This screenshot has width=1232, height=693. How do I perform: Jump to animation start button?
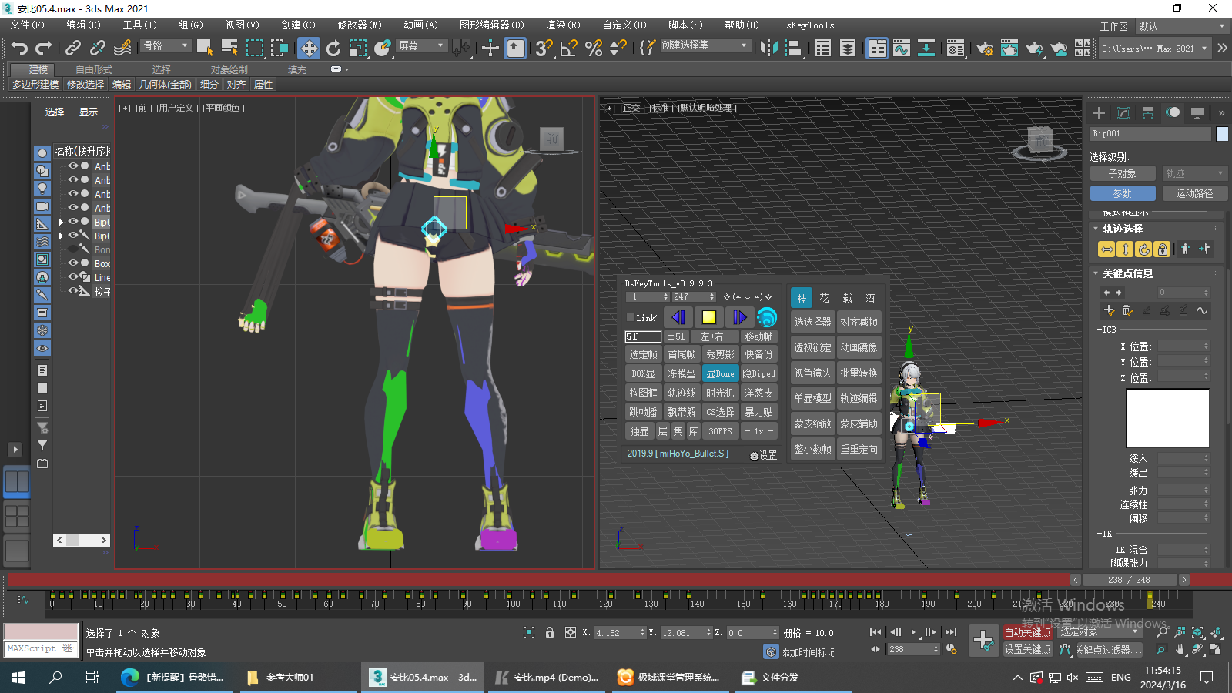tap(875, 632)
